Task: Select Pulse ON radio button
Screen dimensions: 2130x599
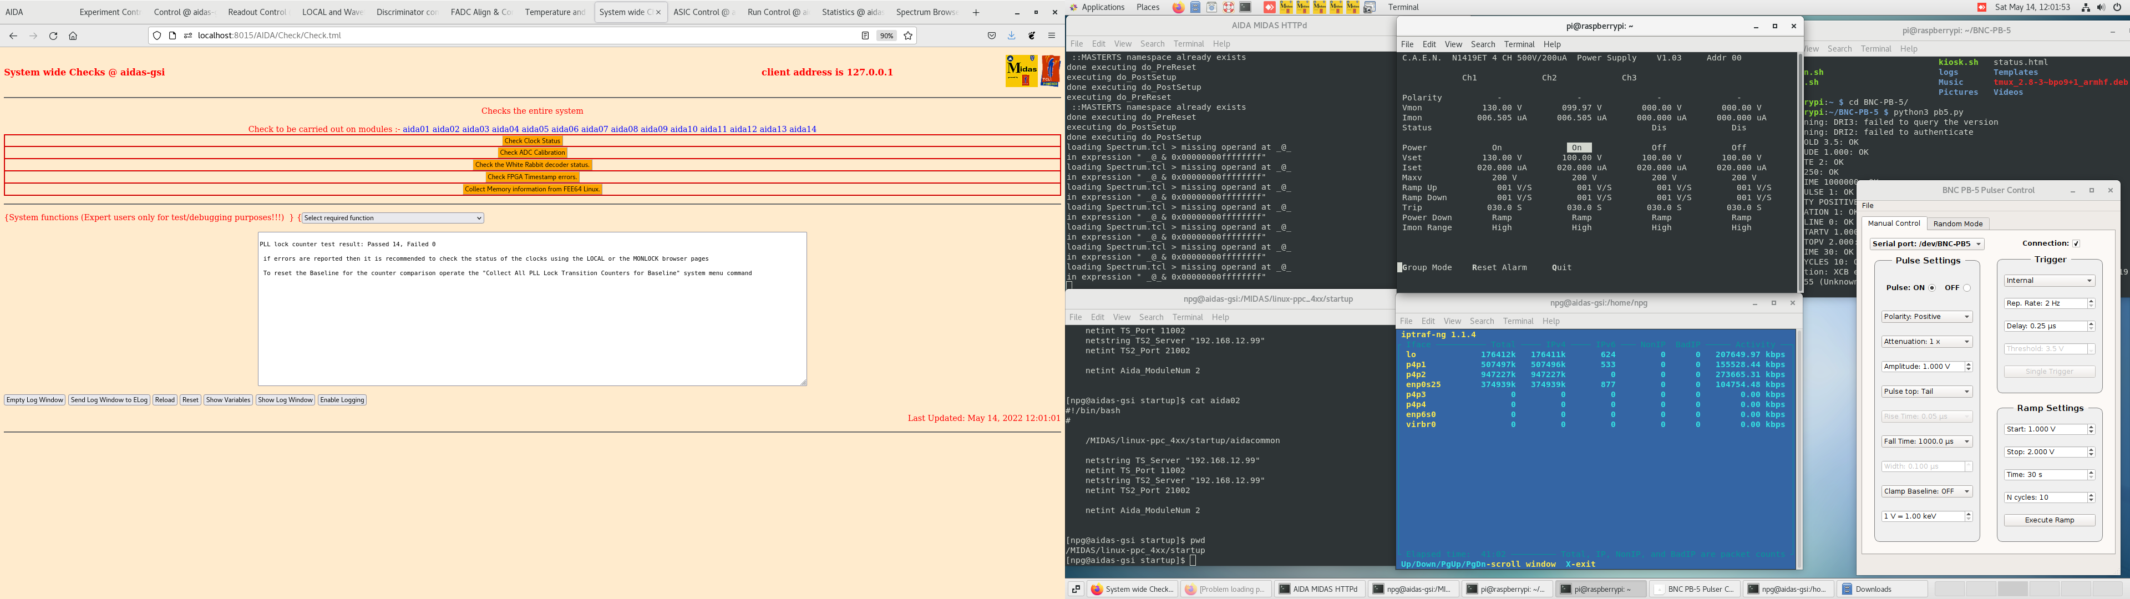Action: [1931, 288]
